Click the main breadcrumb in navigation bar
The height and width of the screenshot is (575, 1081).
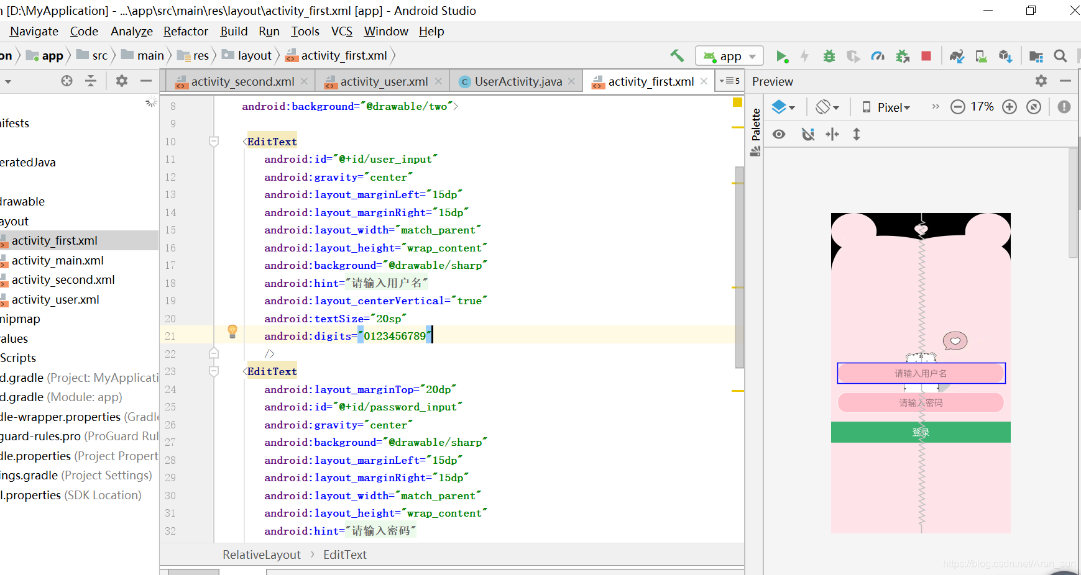[142, 55]
